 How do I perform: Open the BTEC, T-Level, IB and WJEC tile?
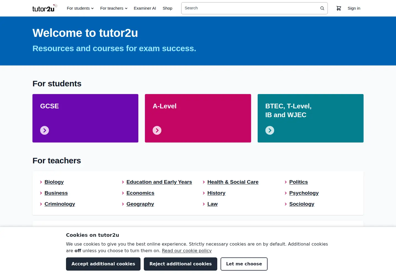coord(310,118)
